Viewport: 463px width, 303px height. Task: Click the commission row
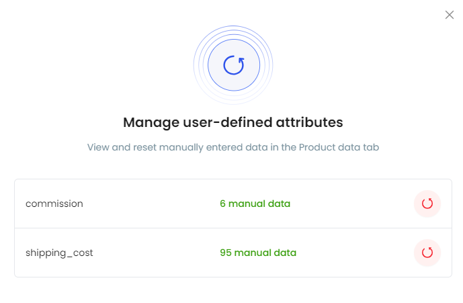(x=233, y=204)
